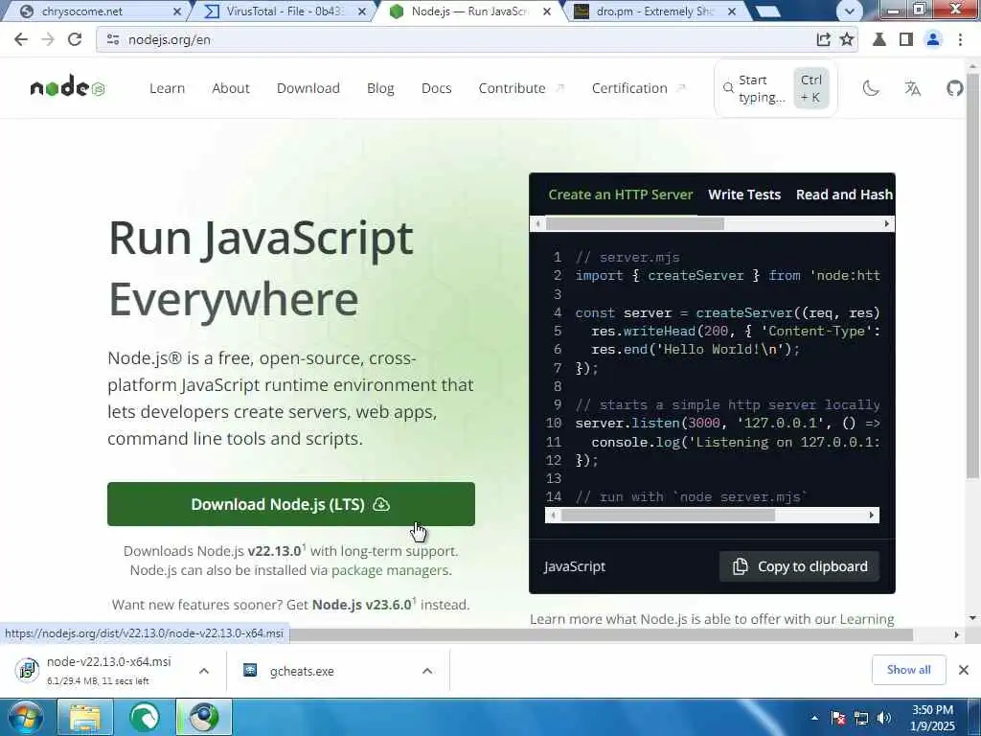The height and width of the screenshot is (736, 981).
Task: Click the Chrome taskbar icon
Action: pyautogui.click(x=204, y=717)
